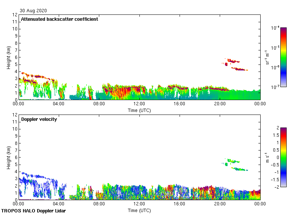Image resolution: width=290 pixels, height=215 pixels.
Task: Click the "Doppler velocity" plot title
Action: click(39, 119)
